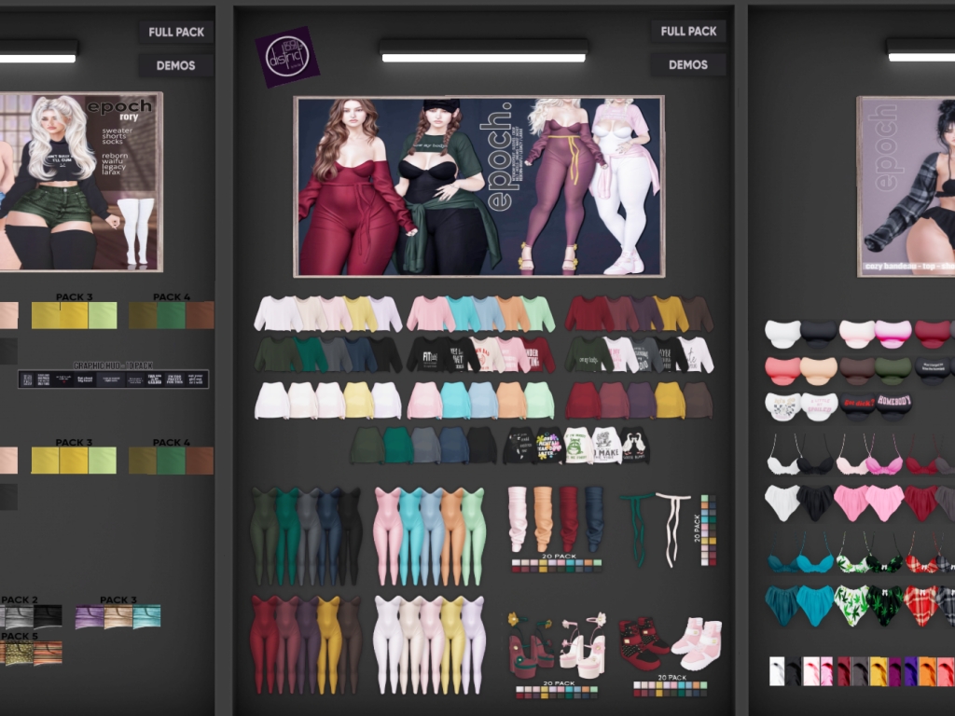This screenshot has height=716, width=955.
Task: Click the Graphic HUD 10 pack strip
Action: click(114, 379)
